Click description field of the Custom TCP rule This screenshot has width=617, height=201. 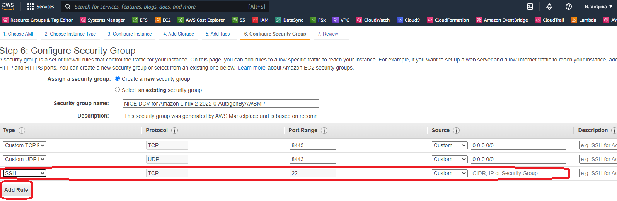(598, 145)
